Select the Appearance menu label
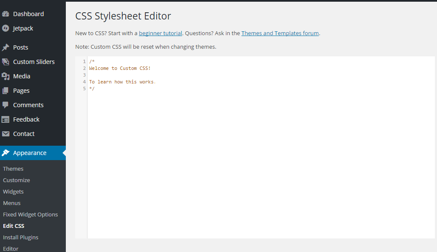437x252 pixels. [x=30, y=153]
